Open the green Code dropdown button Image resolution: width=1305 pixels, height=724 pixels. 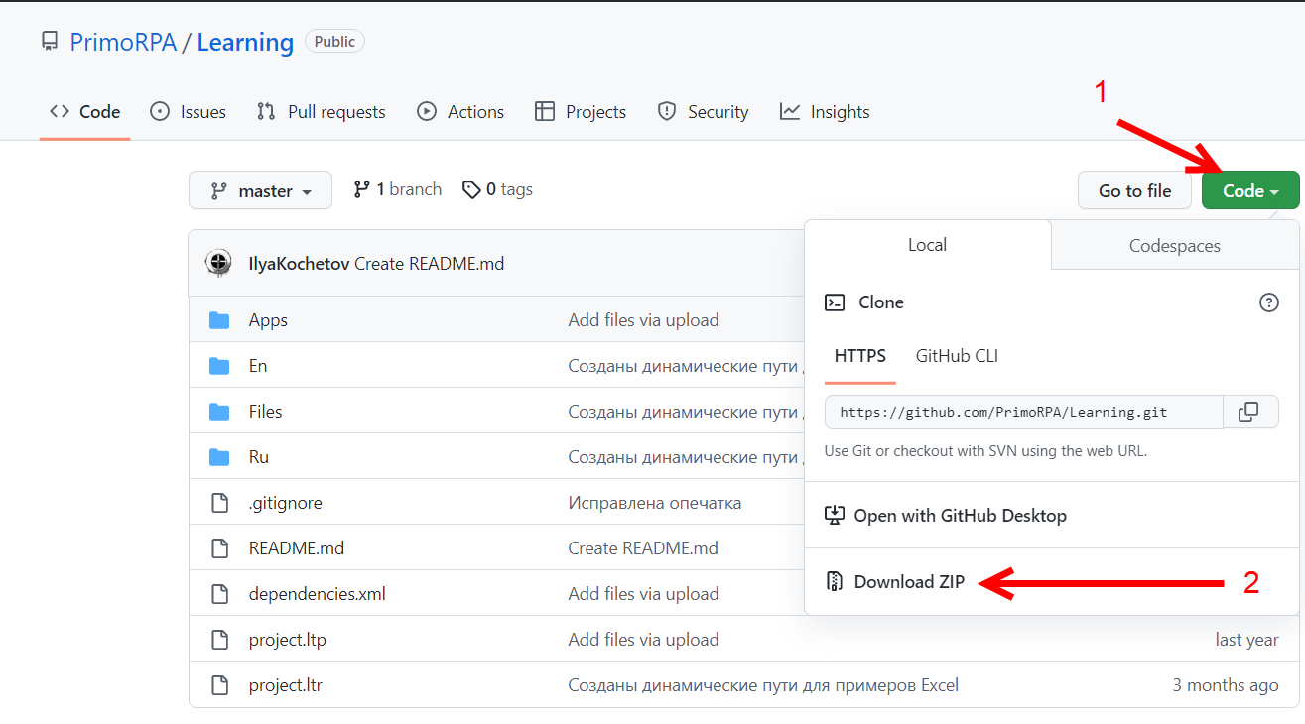(1250, 190)
